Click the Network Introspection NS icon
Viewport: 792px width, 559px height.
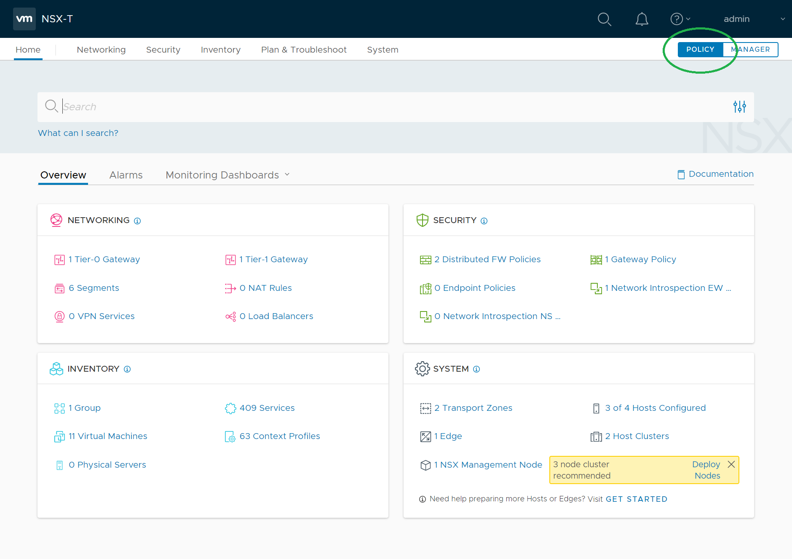tap(425, 317)
